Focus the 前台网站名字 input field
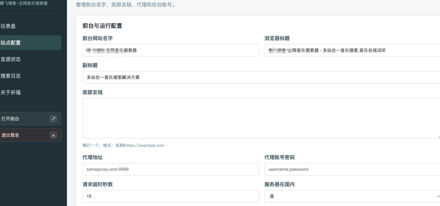 [x=171, y=50]
